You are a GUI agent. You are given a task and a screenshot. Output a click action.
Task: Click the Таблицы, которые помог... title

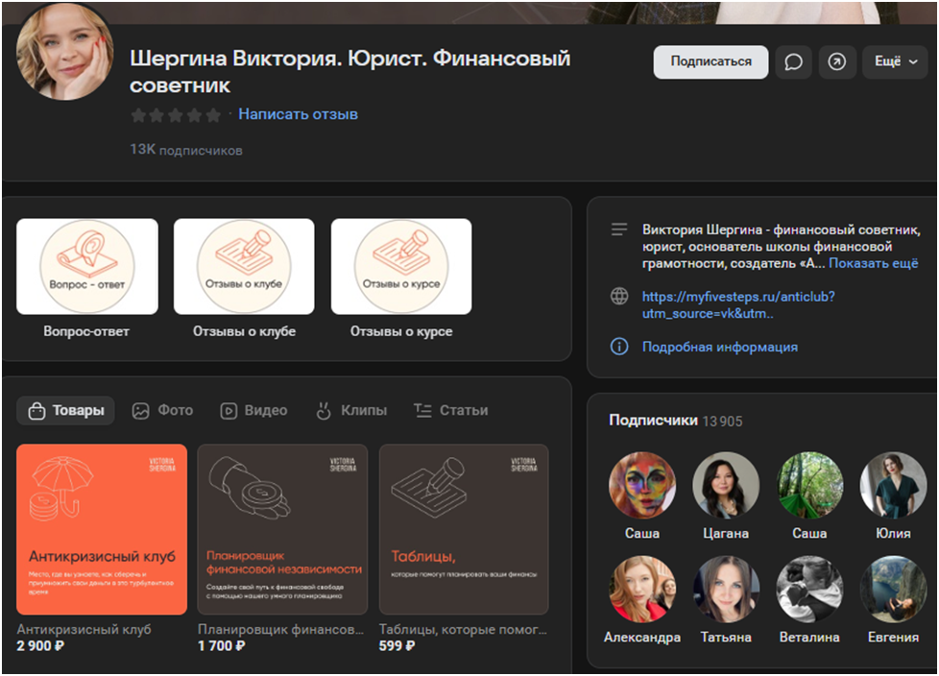point(463,629)
